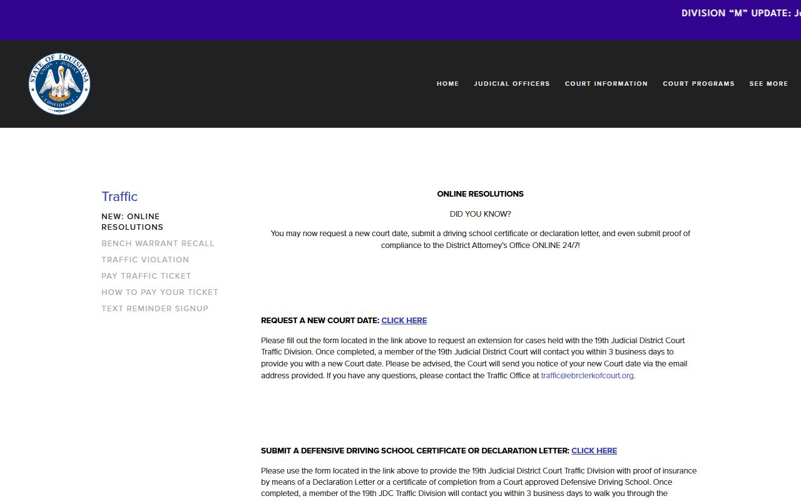Open How To Pay Your Ticket
This screenshot has height=501, width=801.
click(160, 292)
